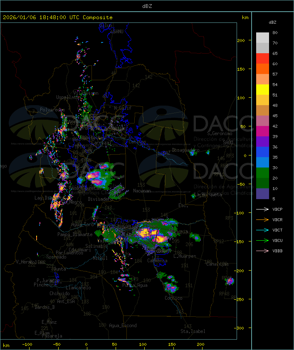
Task: Click the km label at bottom left
Action: tap(6, 345)
